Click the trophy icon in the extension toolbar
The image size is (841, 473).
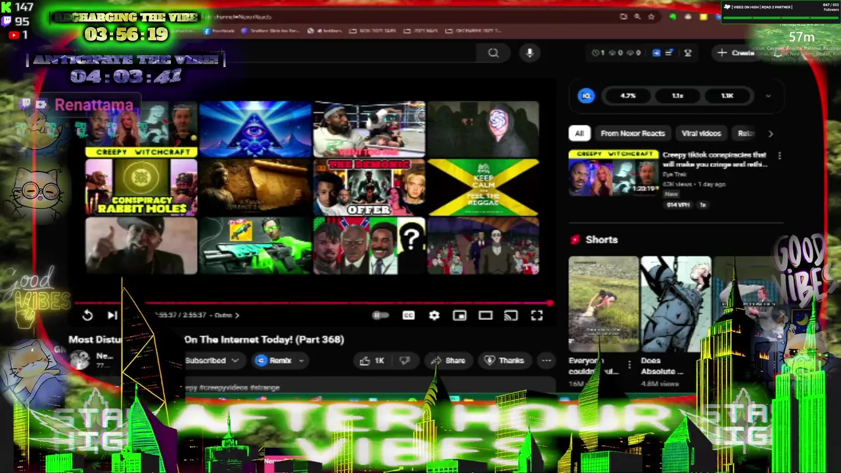(x=688, y=53)
